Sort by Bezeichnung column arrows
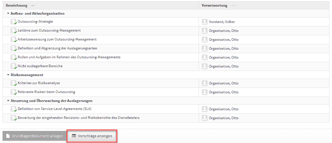 point(33,6)
